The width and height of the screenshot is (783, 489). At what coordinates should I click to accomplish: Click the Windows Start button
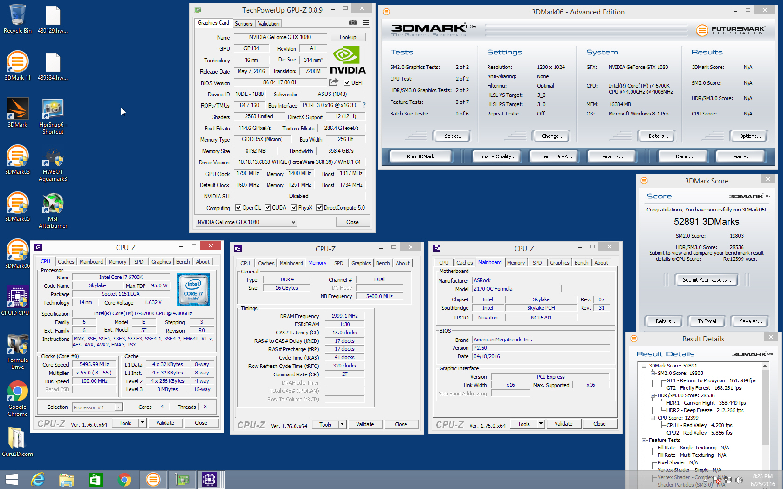point(11,480)
